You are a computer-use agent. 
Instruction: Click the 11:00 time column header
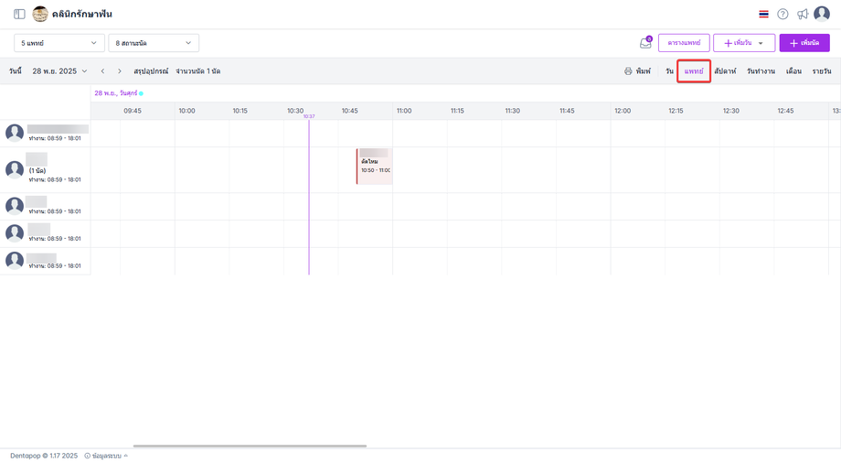tap(404, 111)
